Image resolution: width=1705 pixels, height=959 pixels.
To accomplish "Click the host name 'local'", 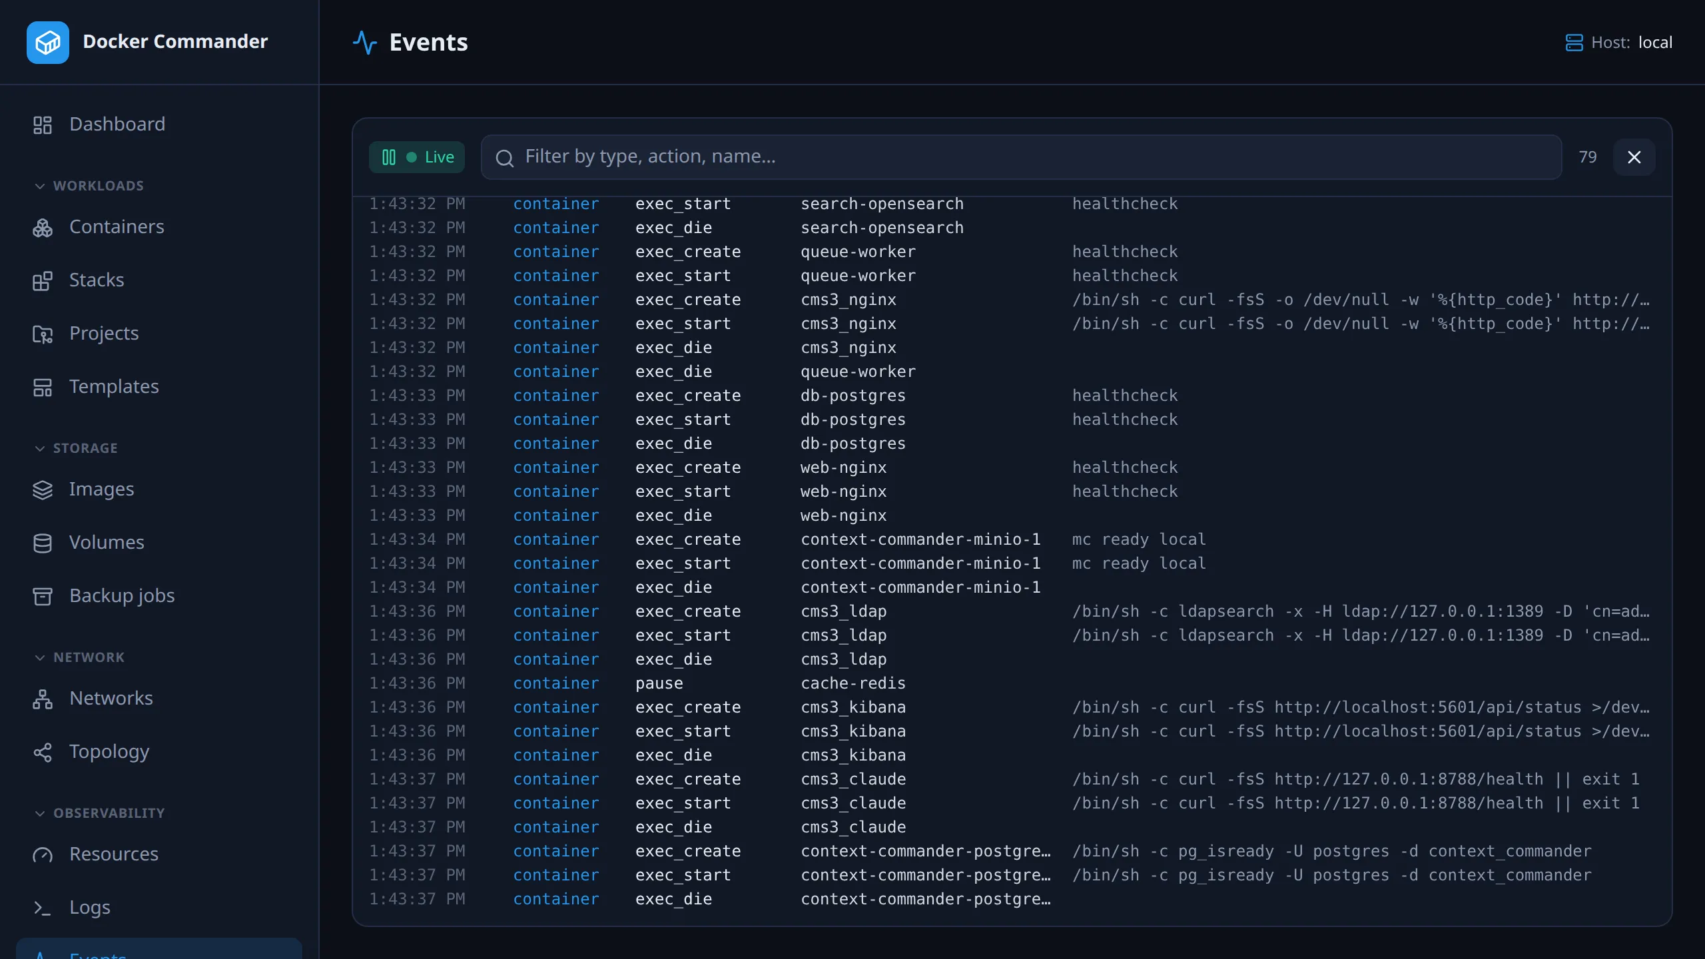I will click(1655, 43).
